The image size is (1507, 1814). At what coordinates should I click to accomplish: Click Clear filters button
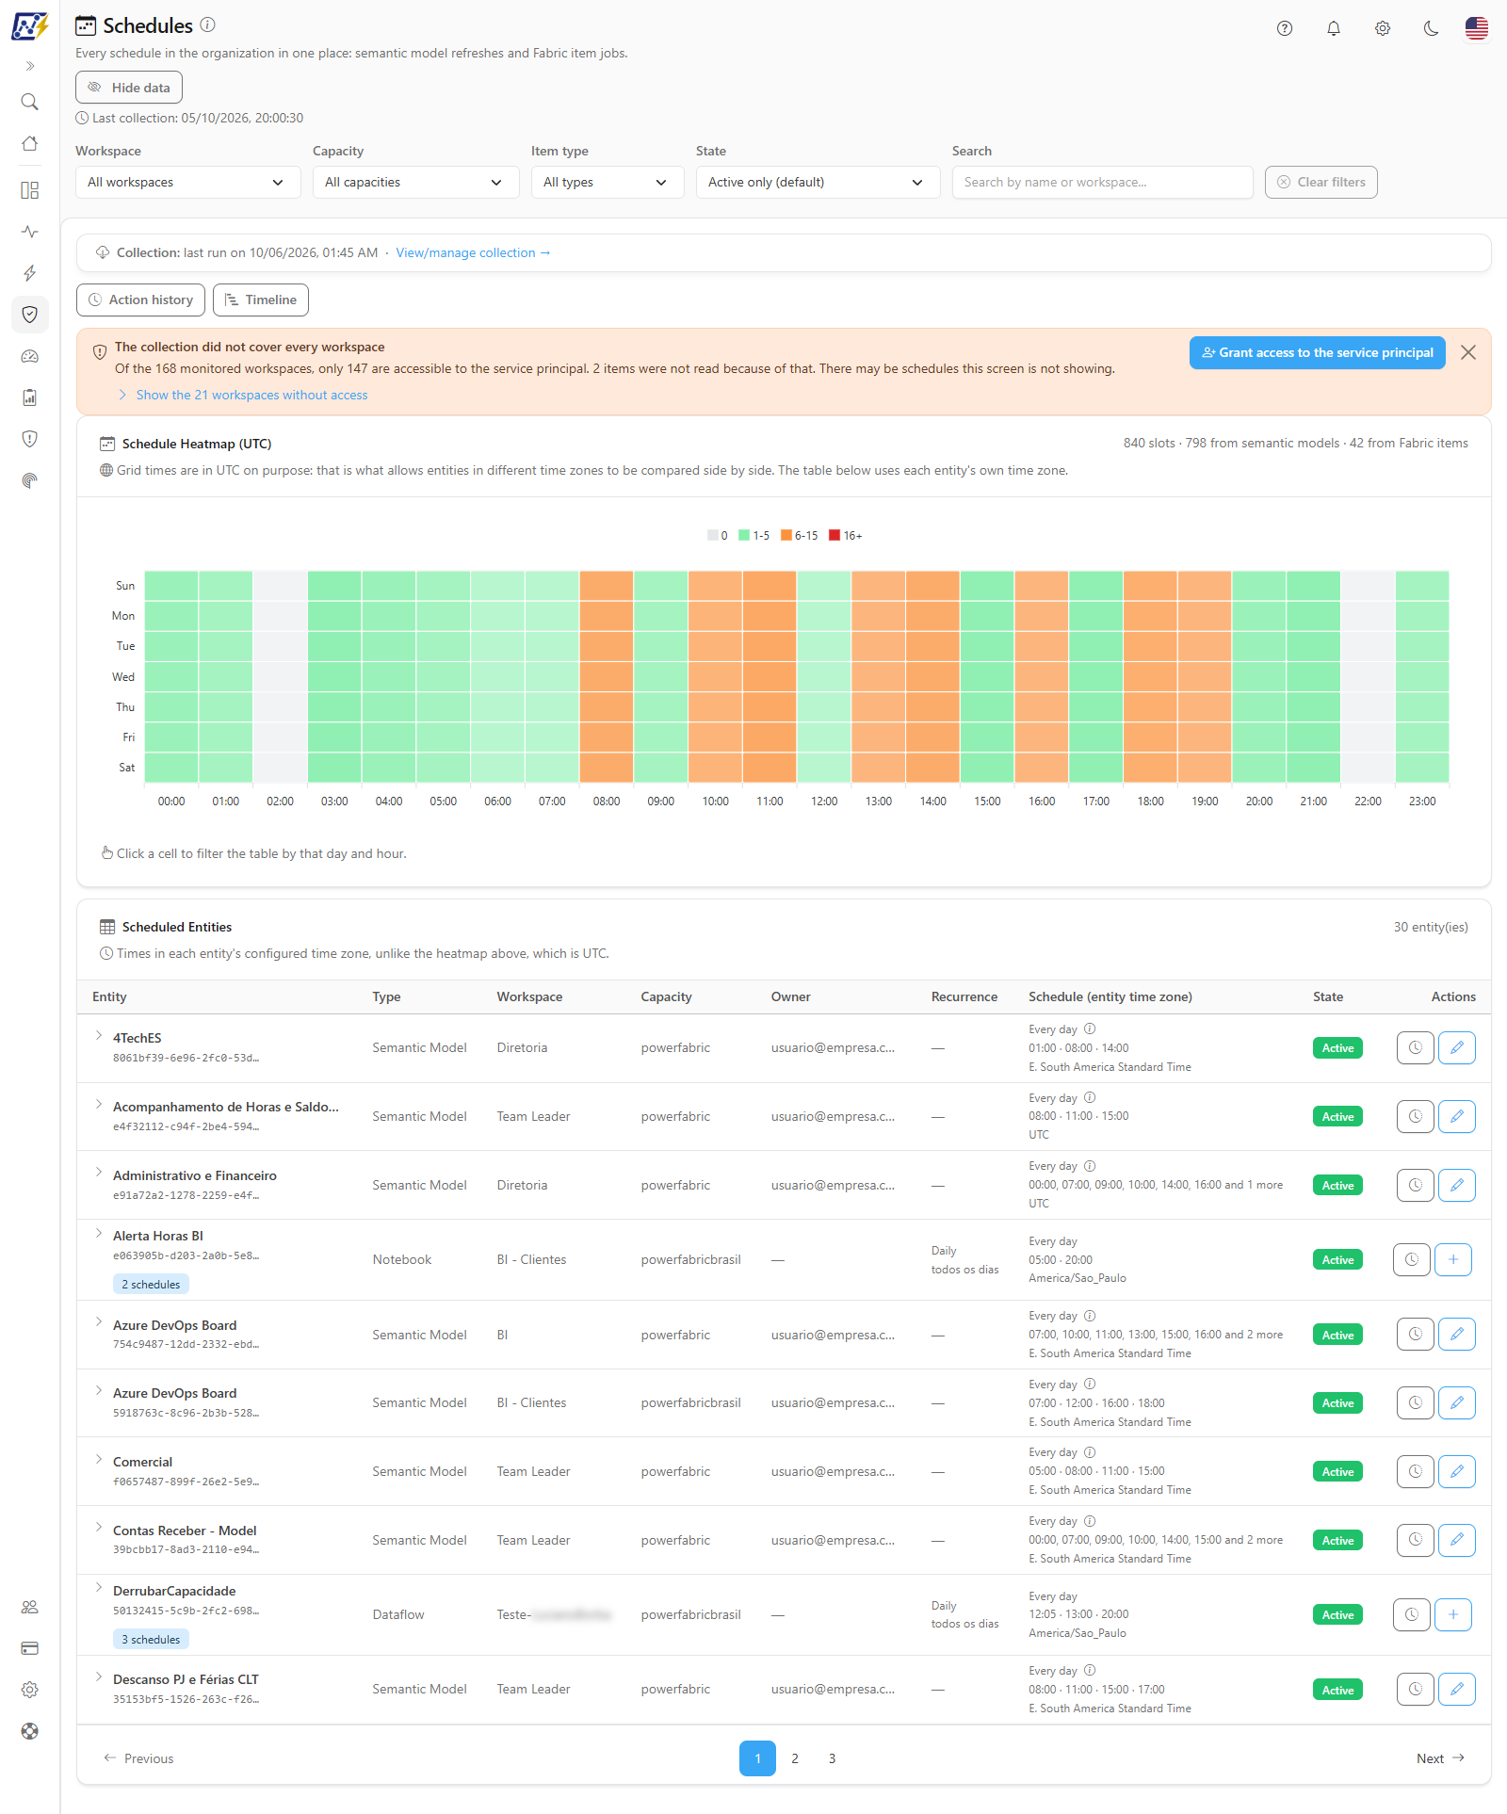[x=1321, y=183]
